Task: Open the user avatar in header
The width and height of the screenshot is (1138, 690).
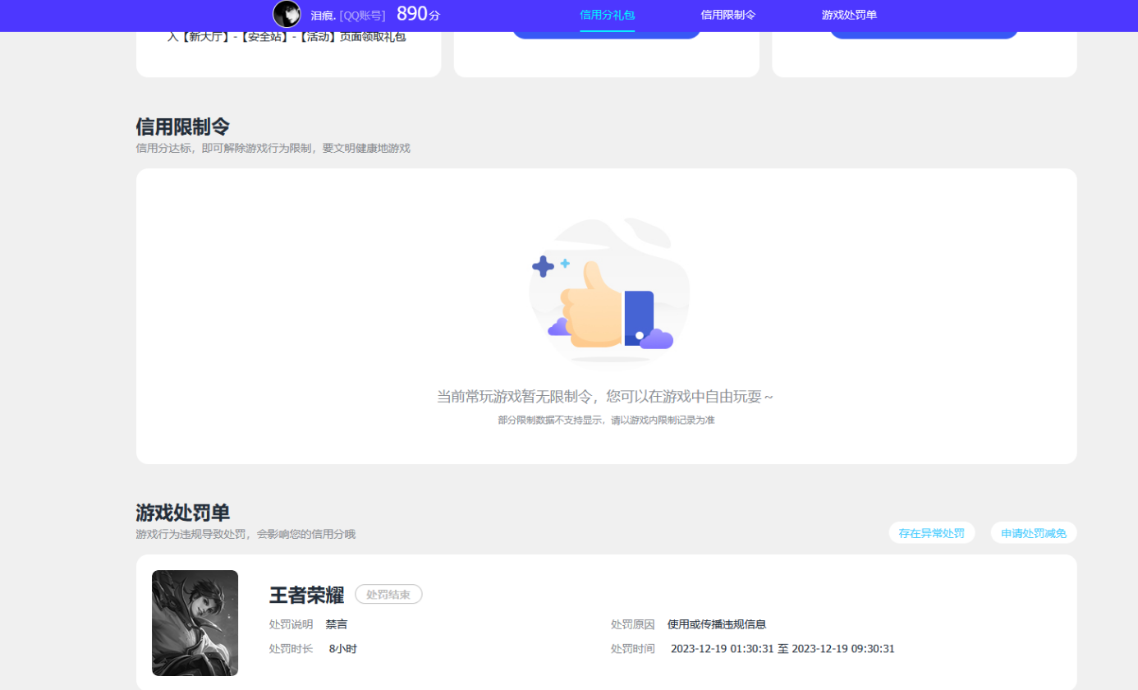Action: [x=287, y=14]
